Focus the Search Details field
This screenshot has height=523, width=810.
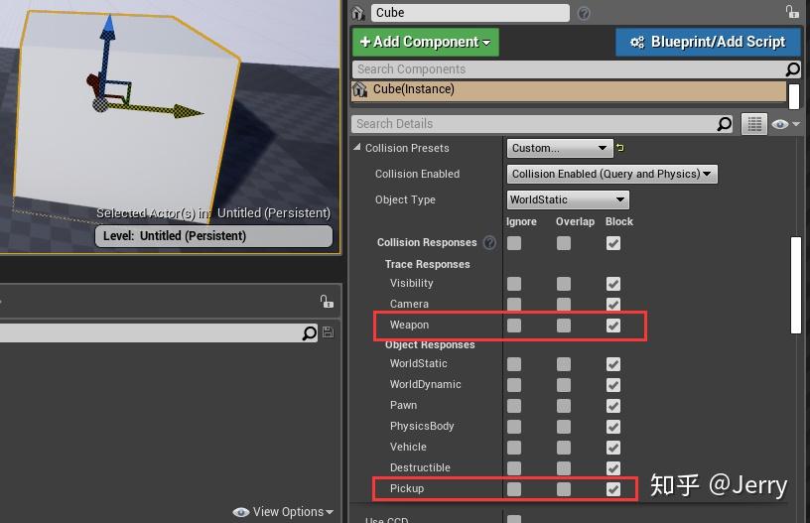(x=535, y=124)
